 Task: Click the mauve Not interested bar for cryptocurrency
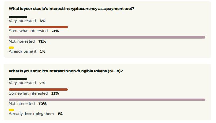click(107, 37)
